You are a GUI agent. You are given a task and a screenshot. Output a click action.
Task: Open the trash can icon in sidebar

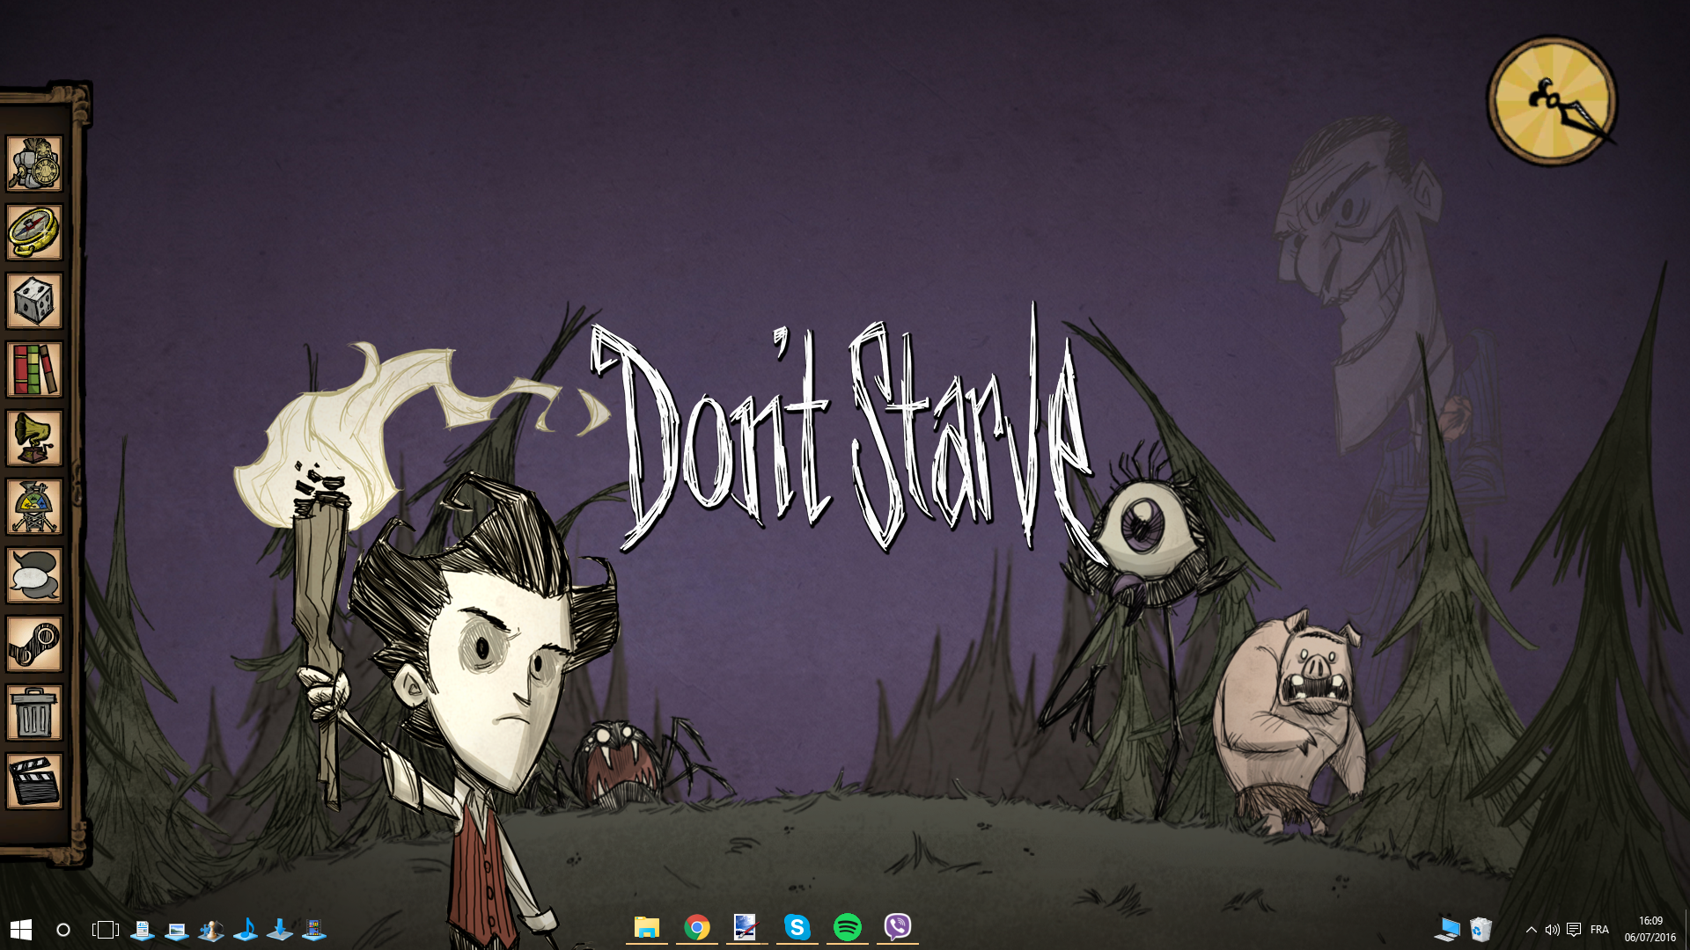(x=34, y=712)
